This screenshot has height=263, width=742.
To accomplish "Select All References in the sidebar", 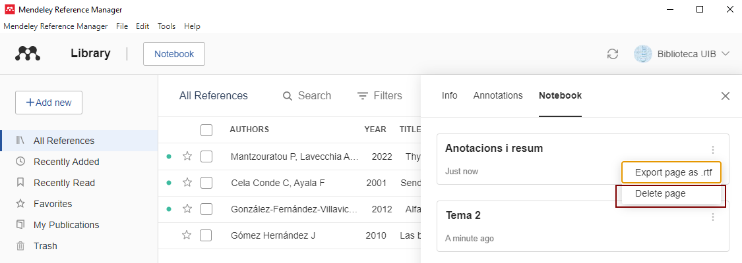I will 79,141.
